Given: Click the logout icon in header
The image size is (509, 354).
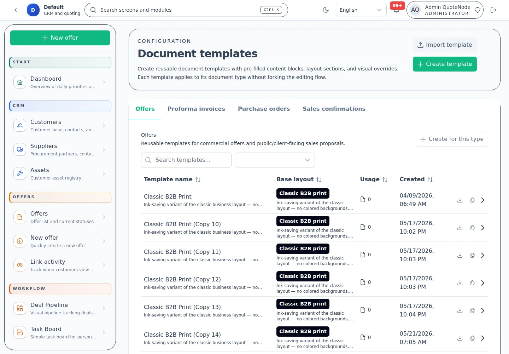Looking at the screenshot, I should click(493, 10).
